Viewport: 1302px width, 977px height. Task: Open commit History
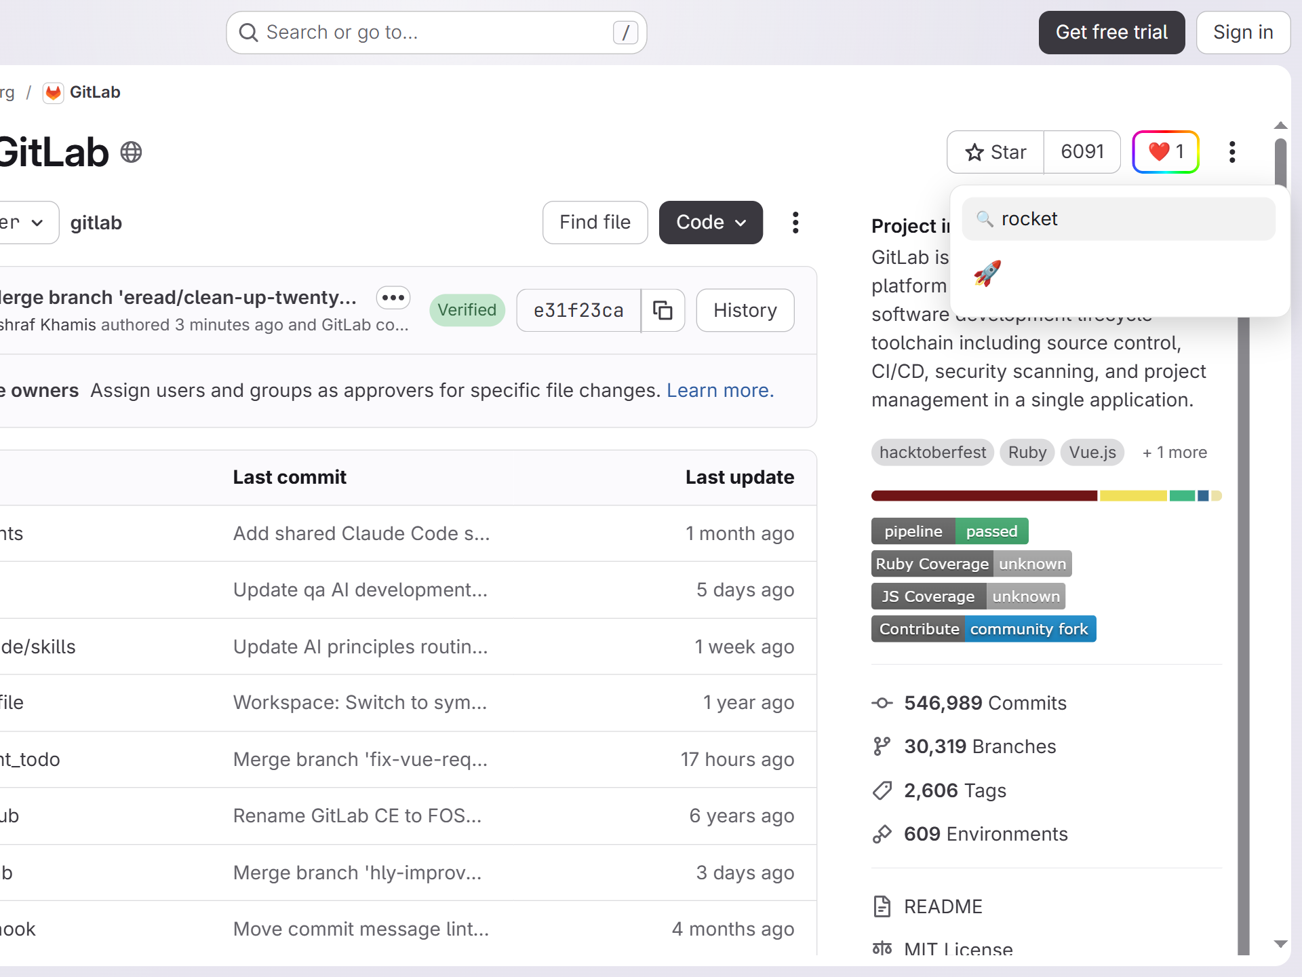(745, 310)
